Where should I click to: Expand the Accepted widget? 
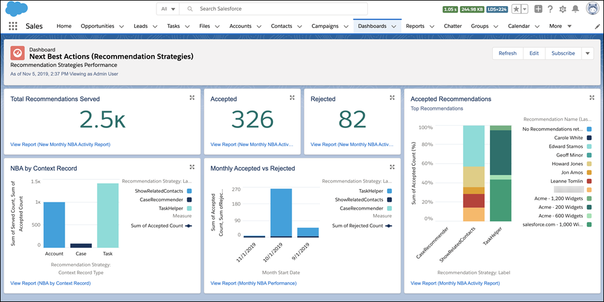coord(292,98)
